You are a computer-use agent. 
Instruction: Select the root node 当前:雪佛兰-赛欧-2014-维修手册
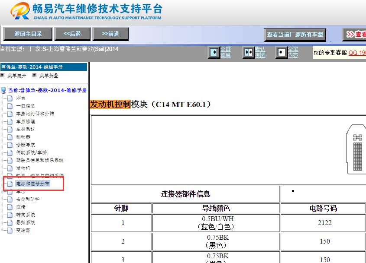(47, 90)
